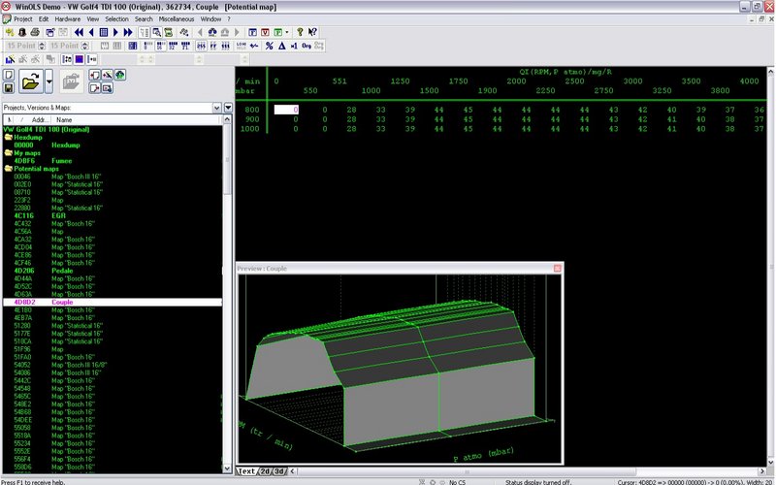Click the yellow help question-mark icon
This screenshot has width=776, height=485.
[300, 32]
